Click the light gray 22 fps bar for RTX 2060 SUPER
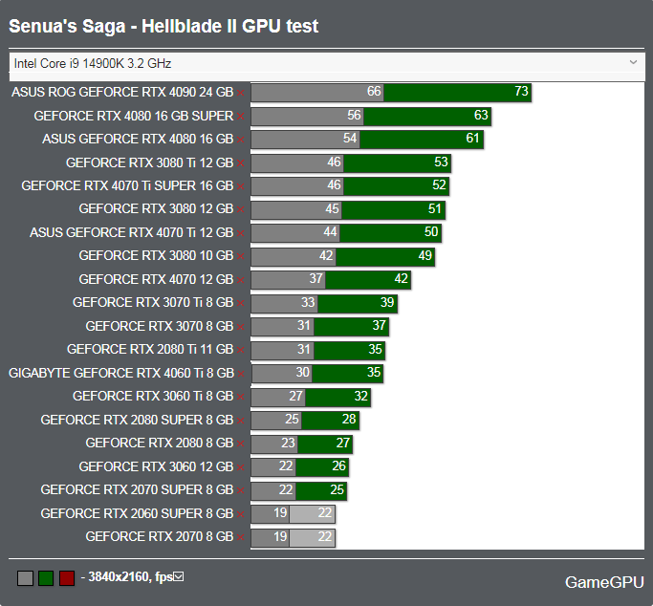 tap(313, 514)
